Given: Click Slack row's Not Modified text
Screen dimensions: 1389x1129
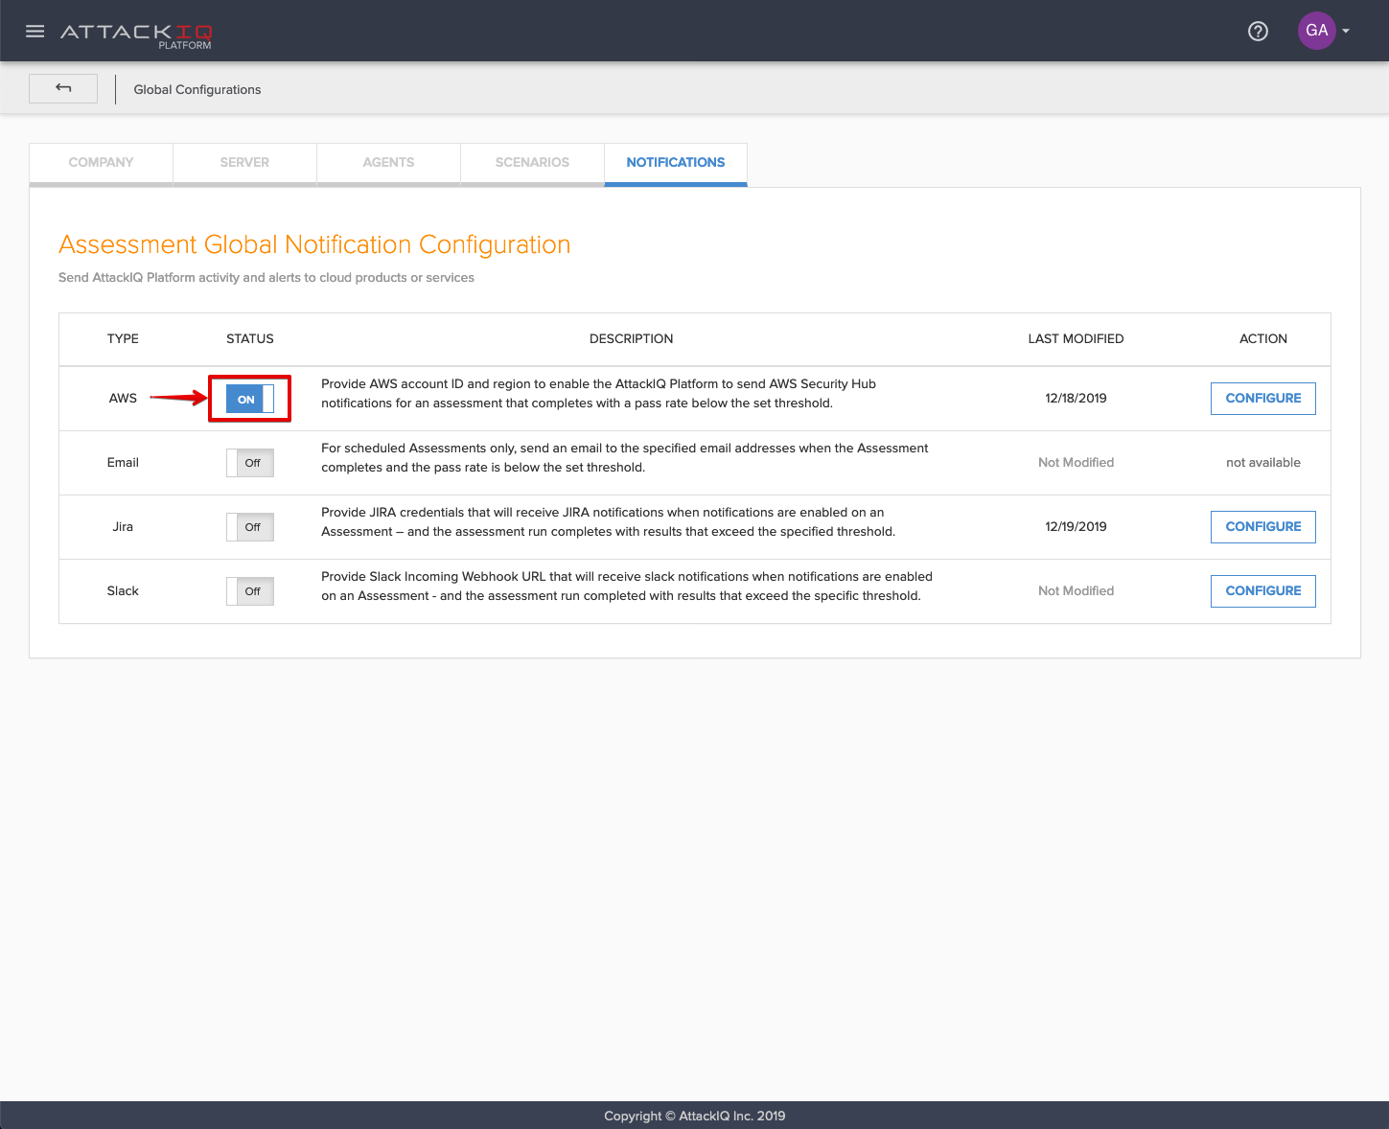Looking at the screenshot, I should 1076,590.
